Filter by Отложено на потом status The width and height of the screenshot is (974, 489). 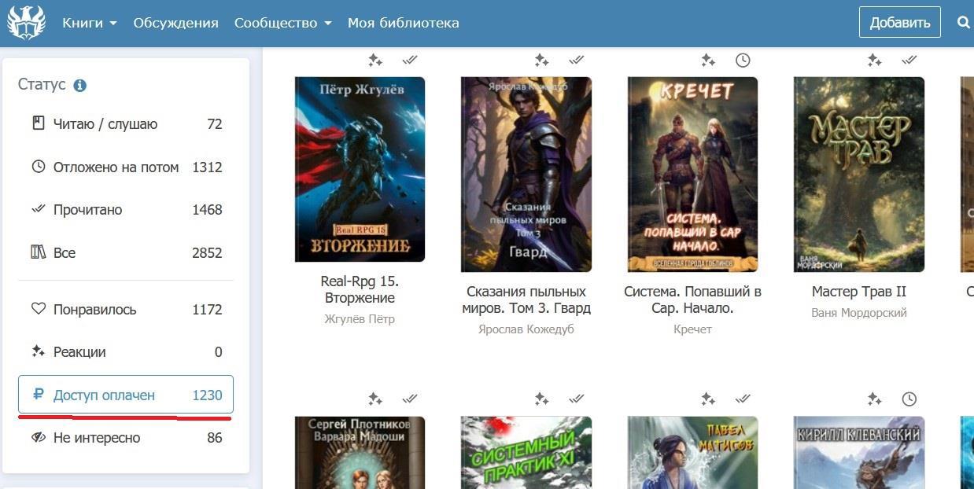pyautogui.click(x=126, y=167)
